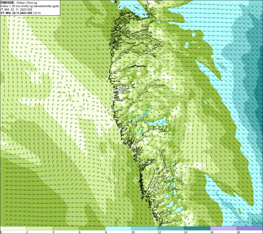Select the 16–18 m/s light purple swatch

pyautogui.click(x=223, y=228)
